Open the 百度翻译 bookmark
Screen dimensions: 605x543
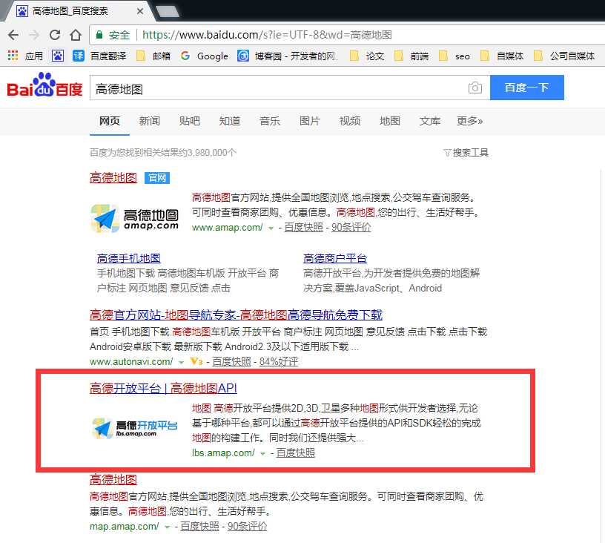[99, 56]
